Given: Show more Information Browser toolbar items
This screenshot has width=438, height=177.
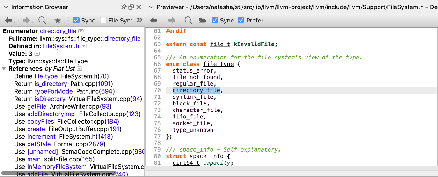Looking at the screenshot, I should [139, 20].
